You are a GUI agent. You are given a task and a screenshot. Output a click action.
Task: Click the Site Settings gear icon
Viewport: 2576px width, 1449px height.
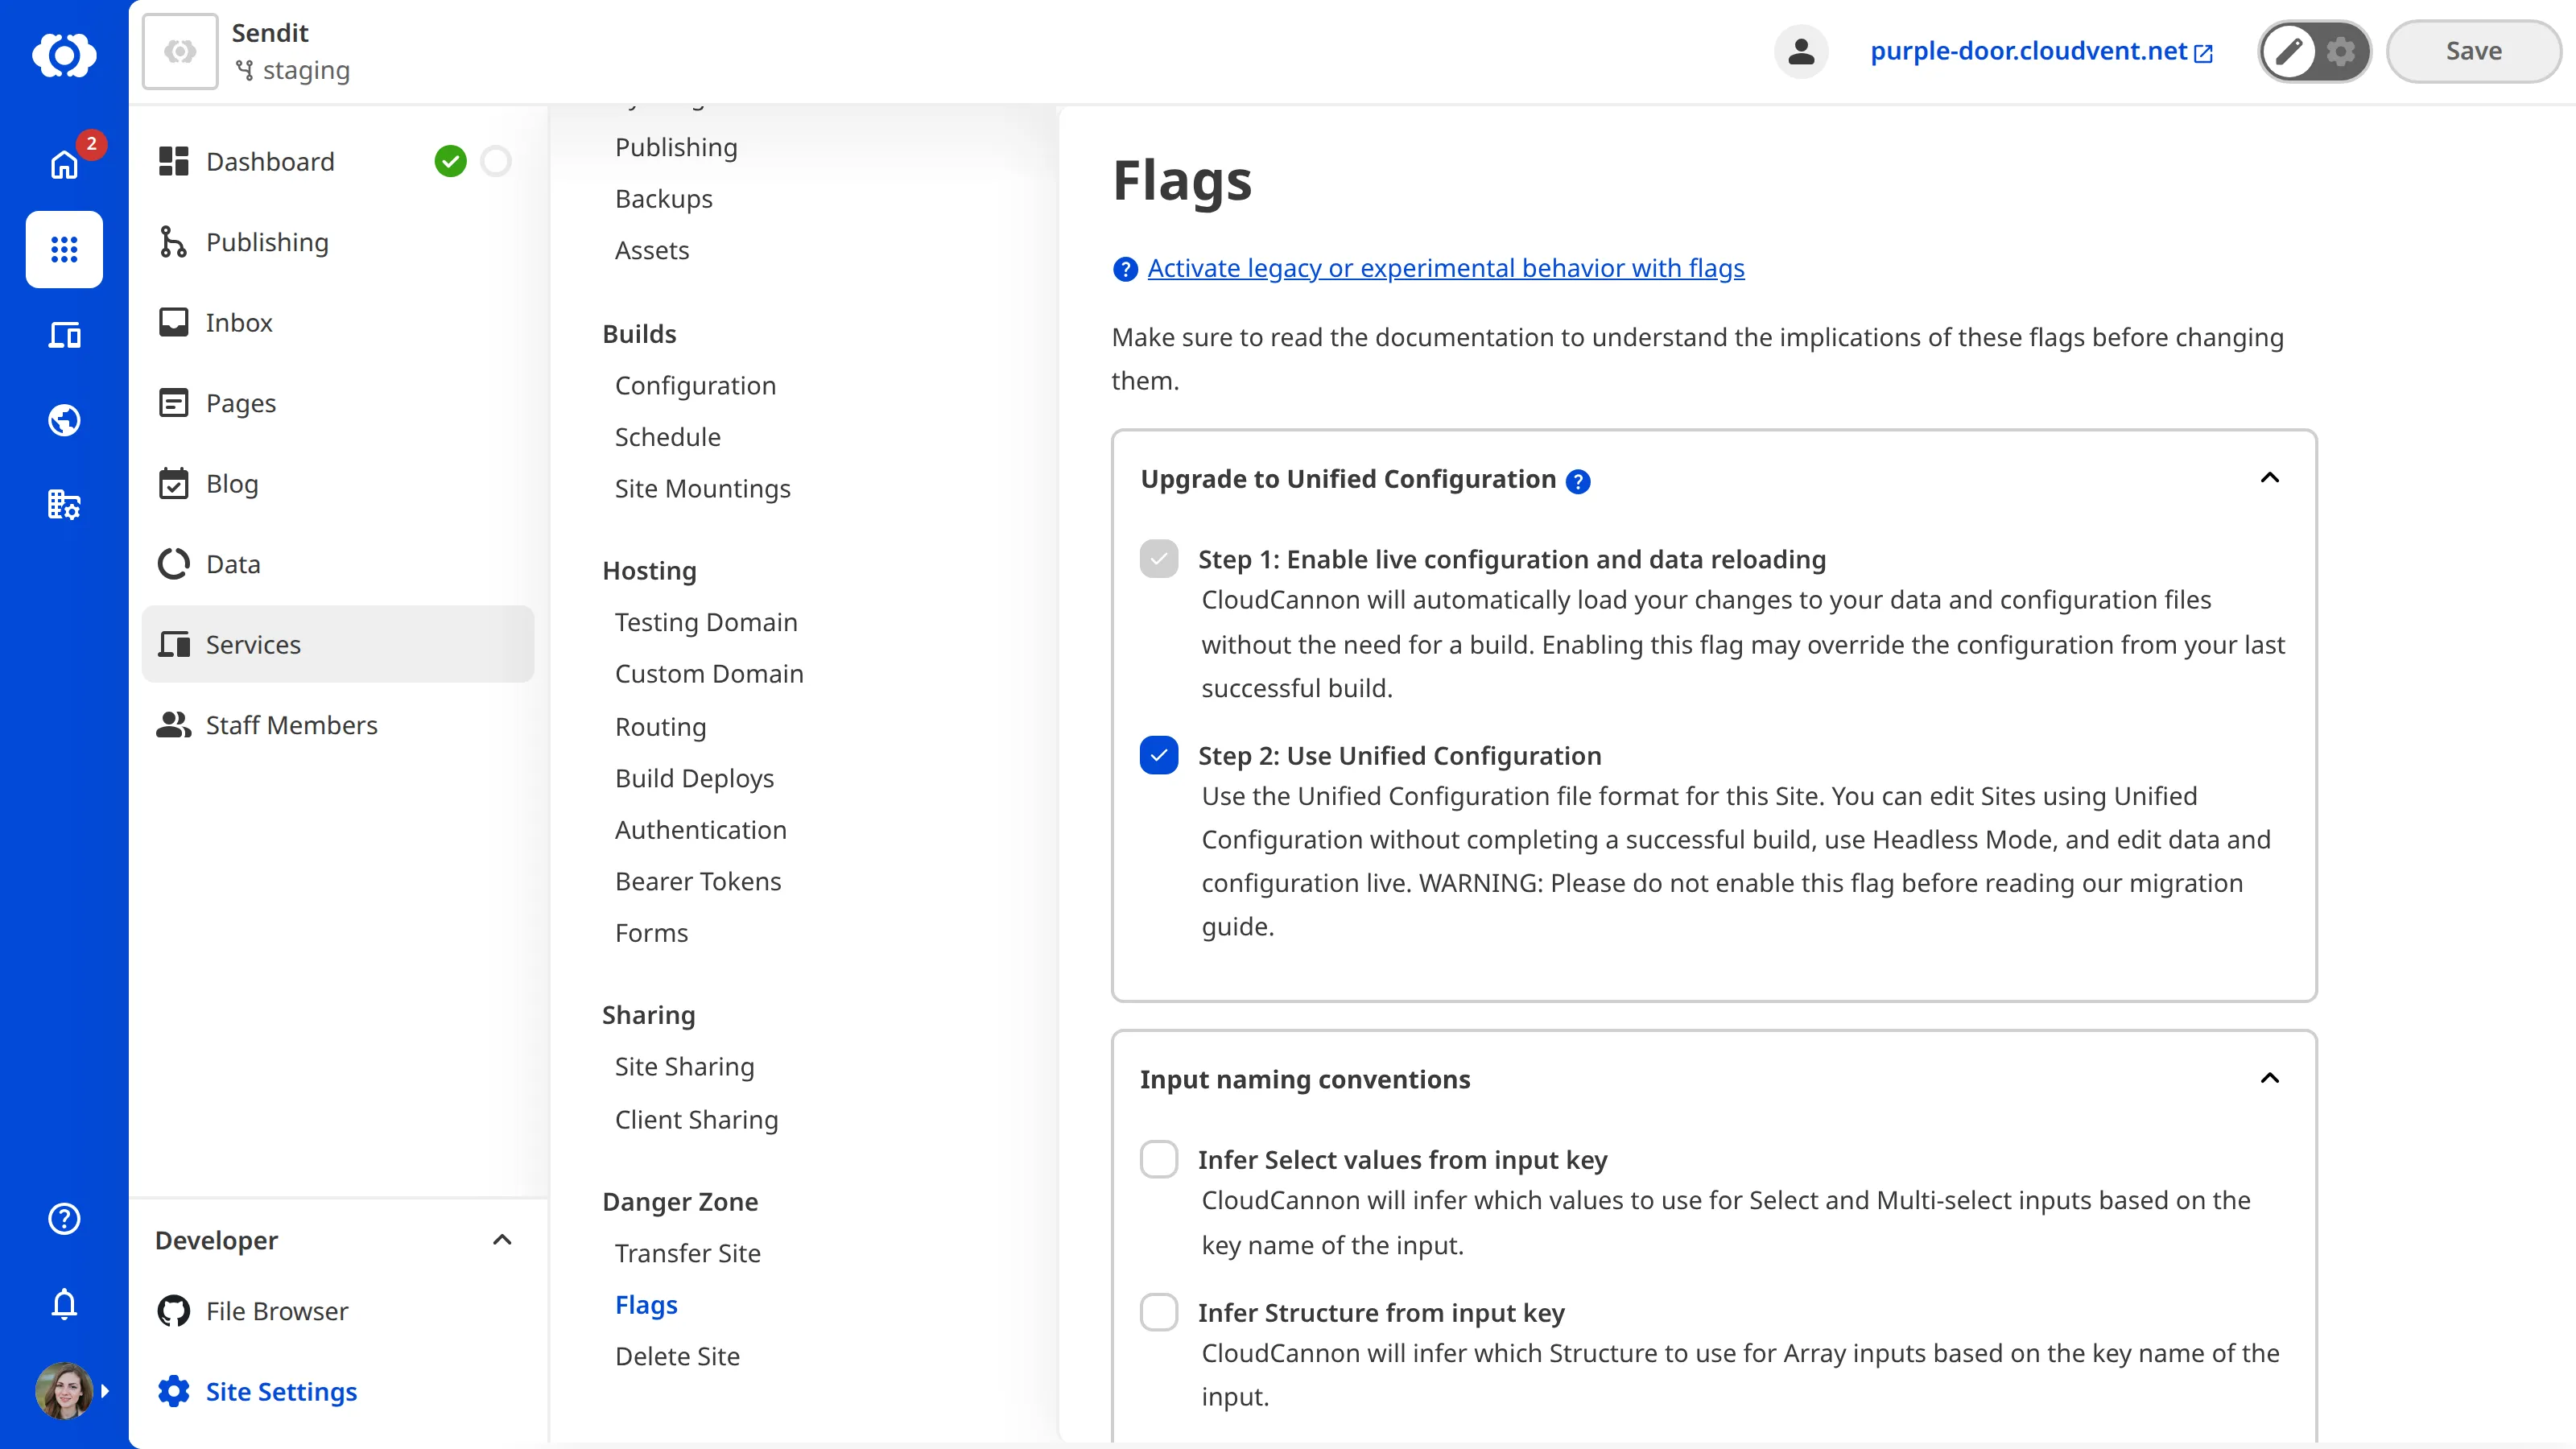click(174, 1391)
